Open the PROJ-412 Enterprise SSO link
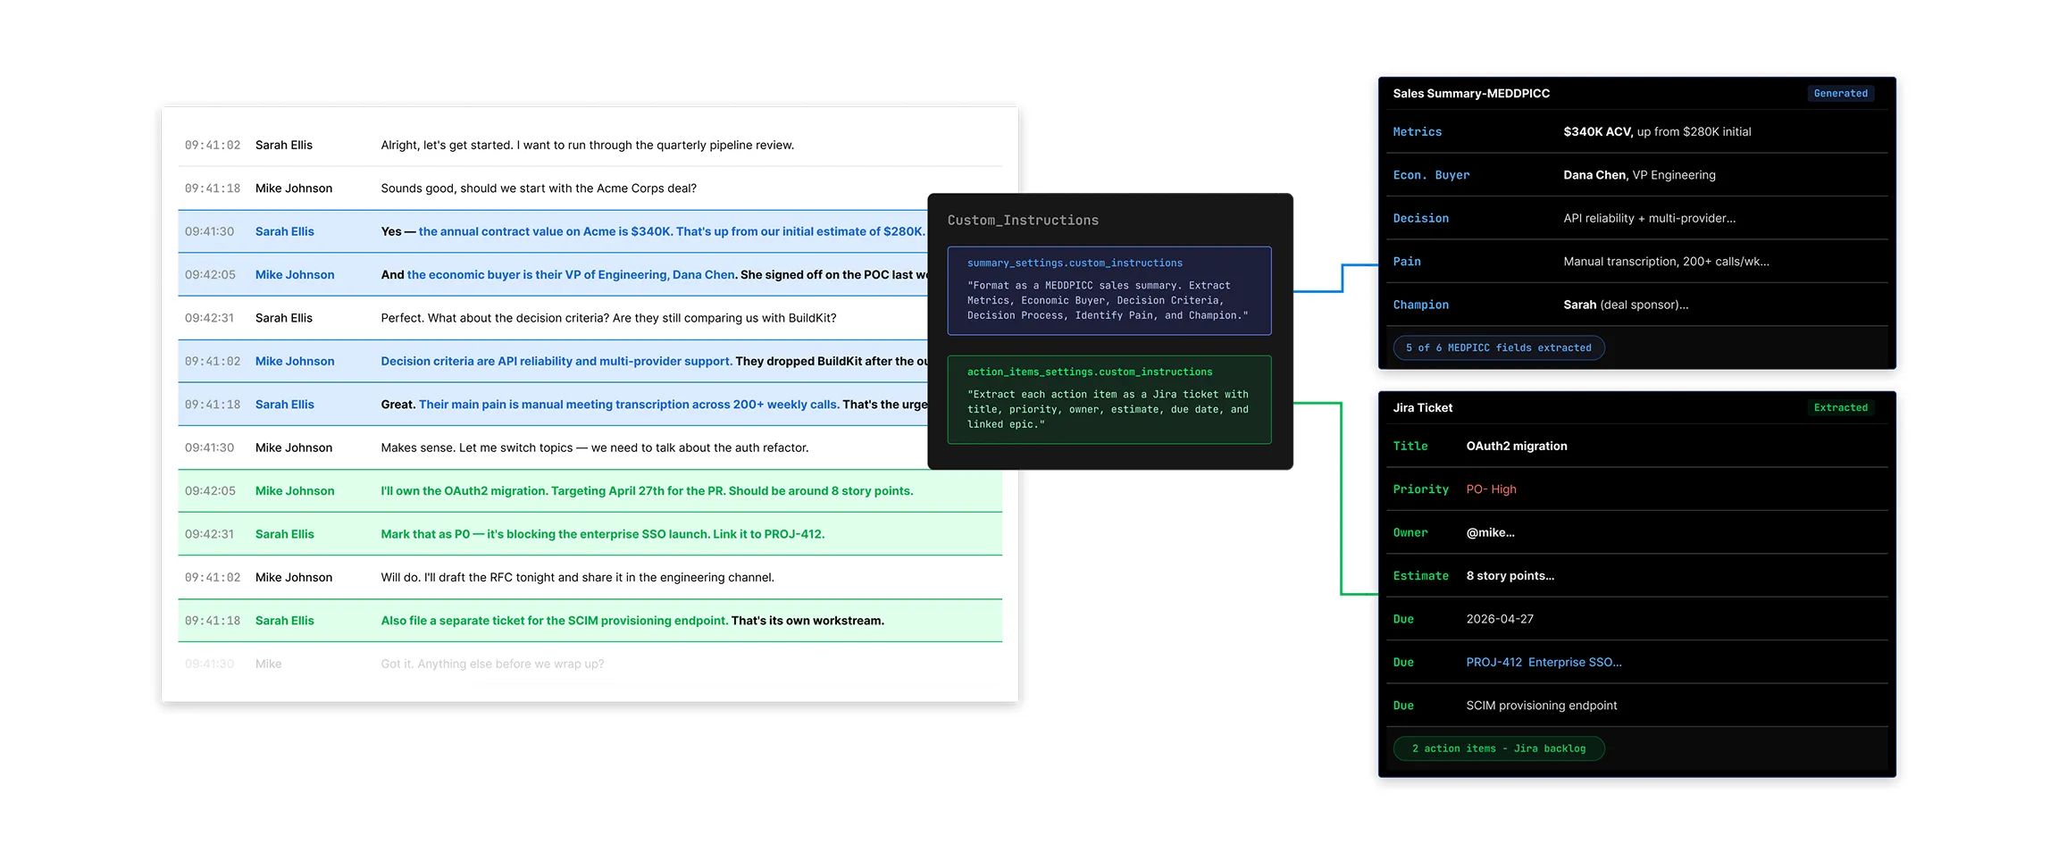Image resolution: width=2058 pixels, height=861 pixels. (x=1543, y=663)
